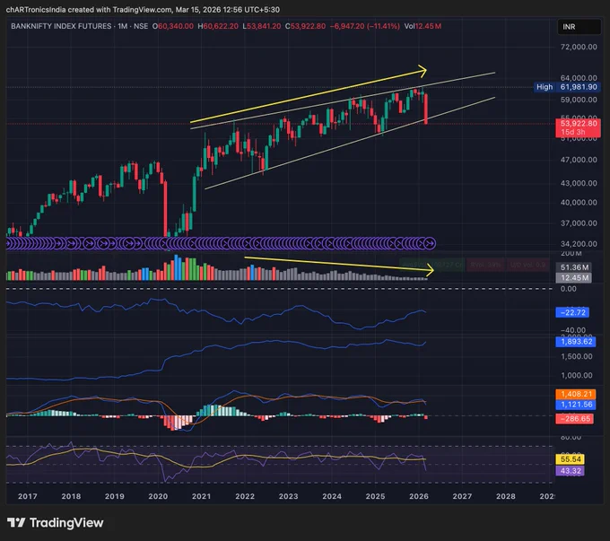Click the 2019 label on time axis

coord(115,496)
